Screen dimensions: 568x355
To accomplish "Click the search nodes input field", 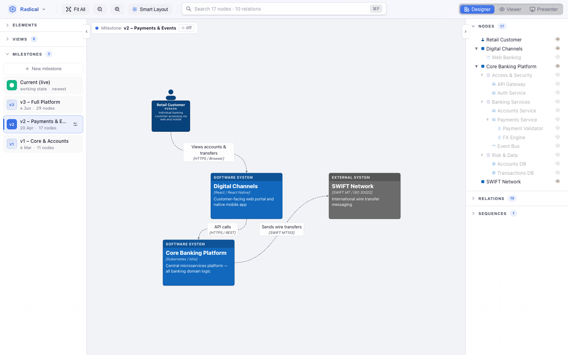I will (284, 9).
